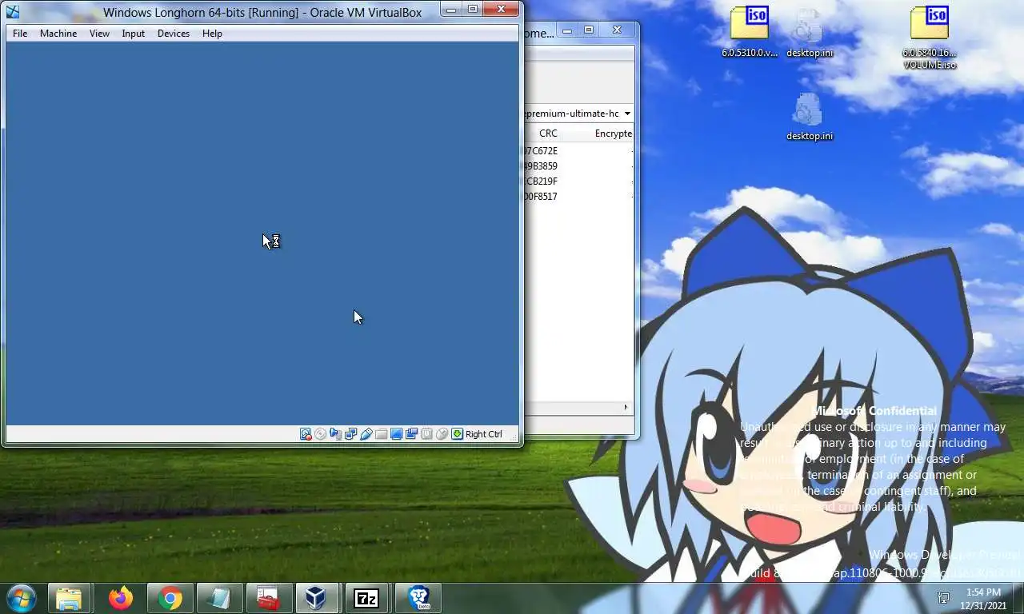
Task: Select the upper desktop.ini file icon
Action: click(809, 32)
